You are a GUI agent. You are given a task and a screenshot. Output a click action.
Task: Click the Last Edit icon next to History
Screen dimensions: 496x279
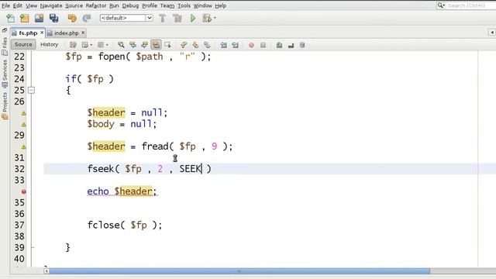73,45
